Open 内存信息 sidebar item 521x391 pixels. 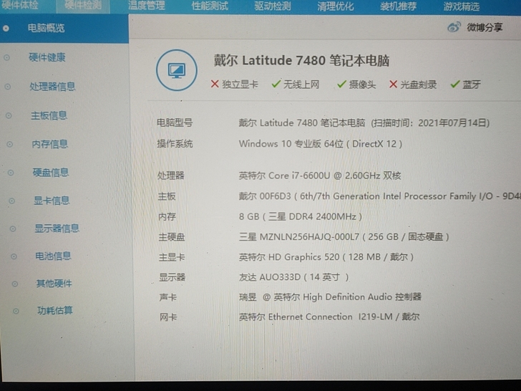[x=50, y=144]
